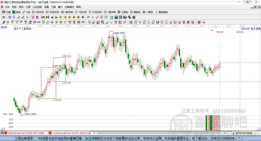The height and width of the screenshot is (141, 261).
Task: Open the calculator icon
Action: pos(116,17)
